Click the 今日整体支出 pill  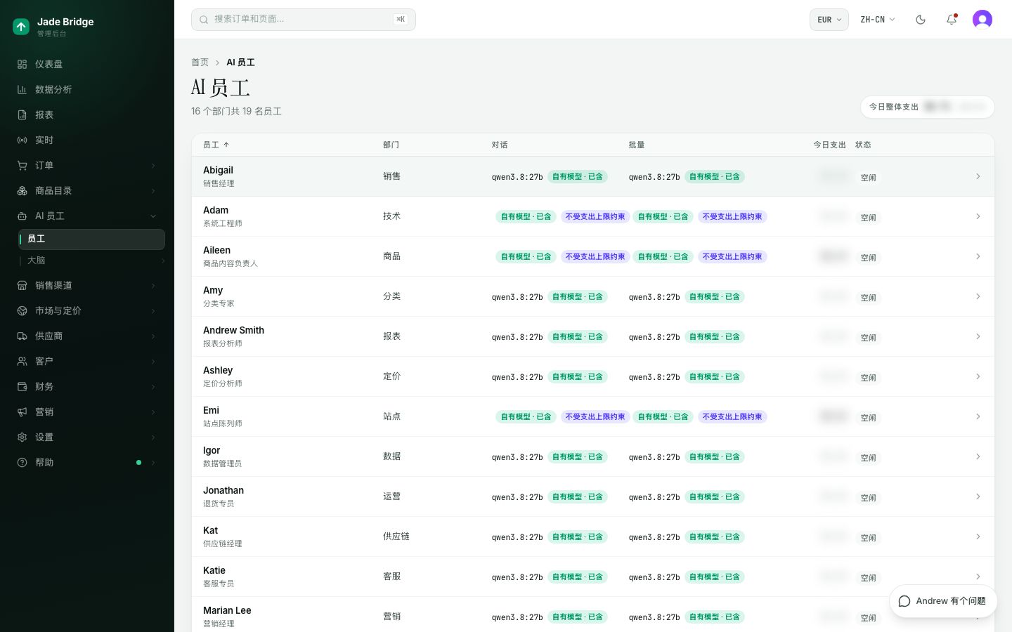(x=927, y=107)
